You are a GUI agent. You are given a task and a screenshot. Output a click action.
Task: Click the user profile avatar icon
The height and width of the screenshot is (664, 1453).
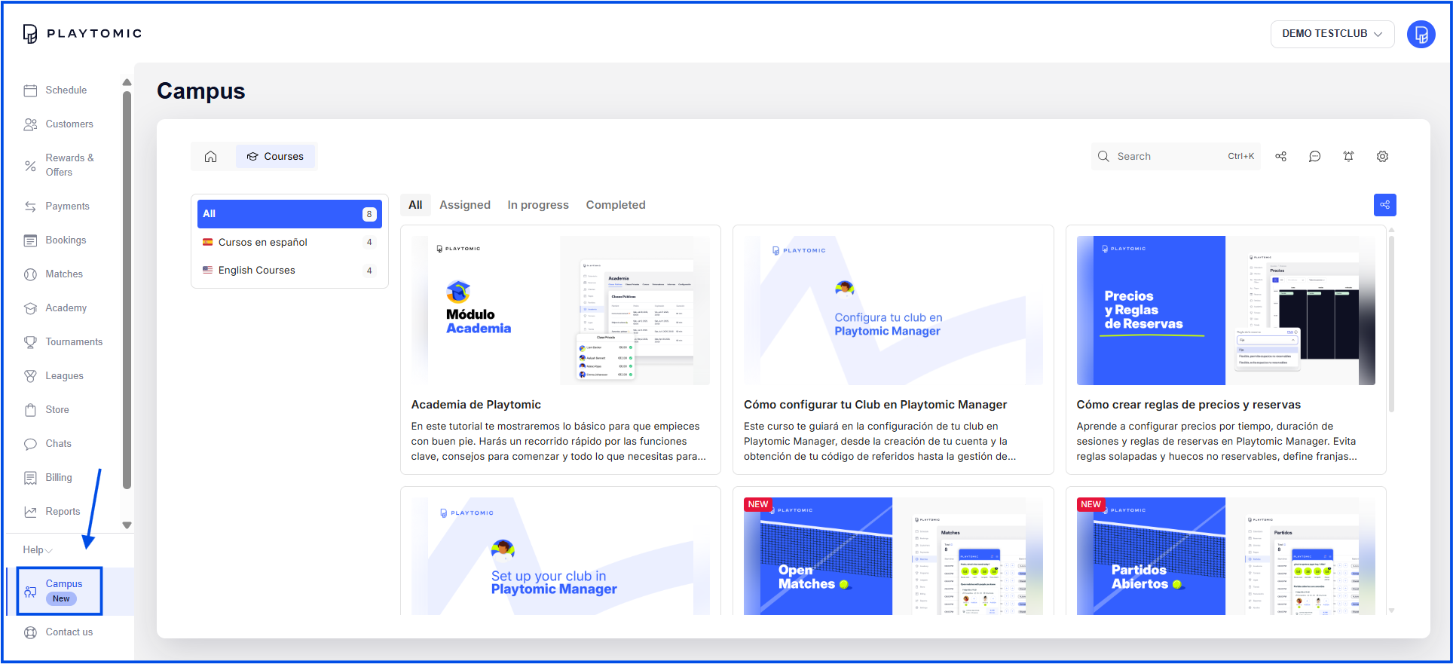pos(1421,34)
